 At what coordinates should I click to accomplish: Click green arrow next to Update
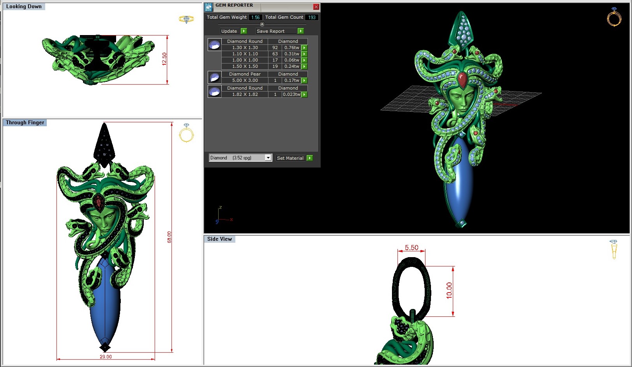[244, 31]
